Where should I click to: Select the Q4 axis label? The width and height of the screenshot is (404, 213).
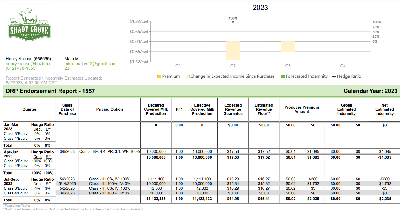(x=343, y=66)
